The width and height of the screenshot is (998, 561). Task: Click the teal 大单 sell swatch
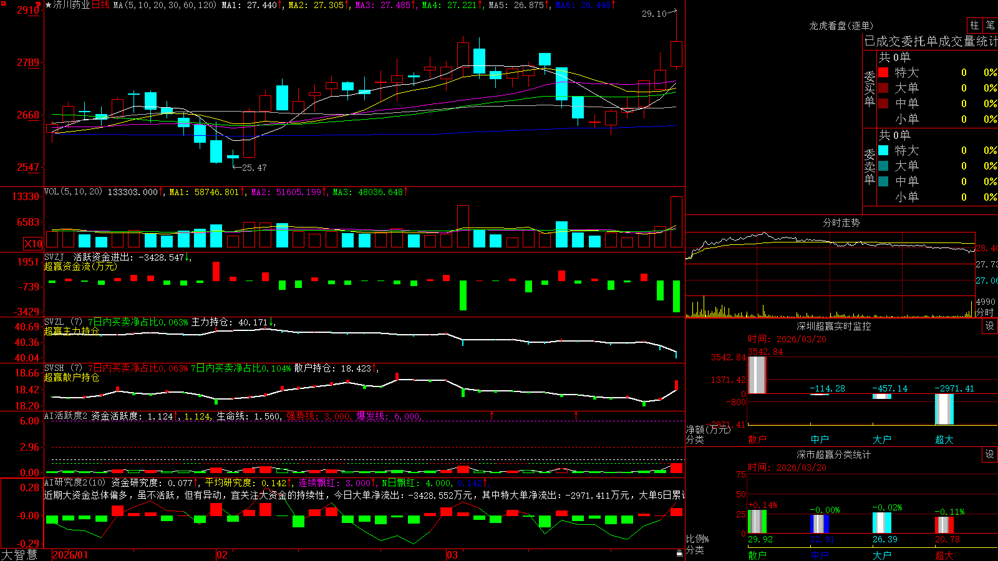pyautogui.click(x=883, y=166)
